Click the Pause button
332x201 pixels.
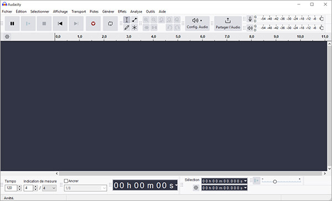pyautogui.click(x=12, y=23)
